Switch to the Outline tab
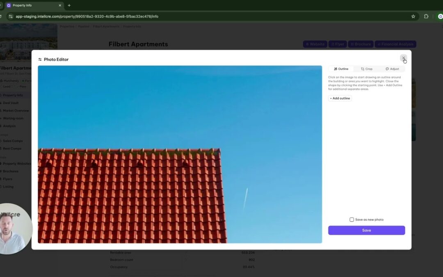The image size is (443, 277). (341, 69)
